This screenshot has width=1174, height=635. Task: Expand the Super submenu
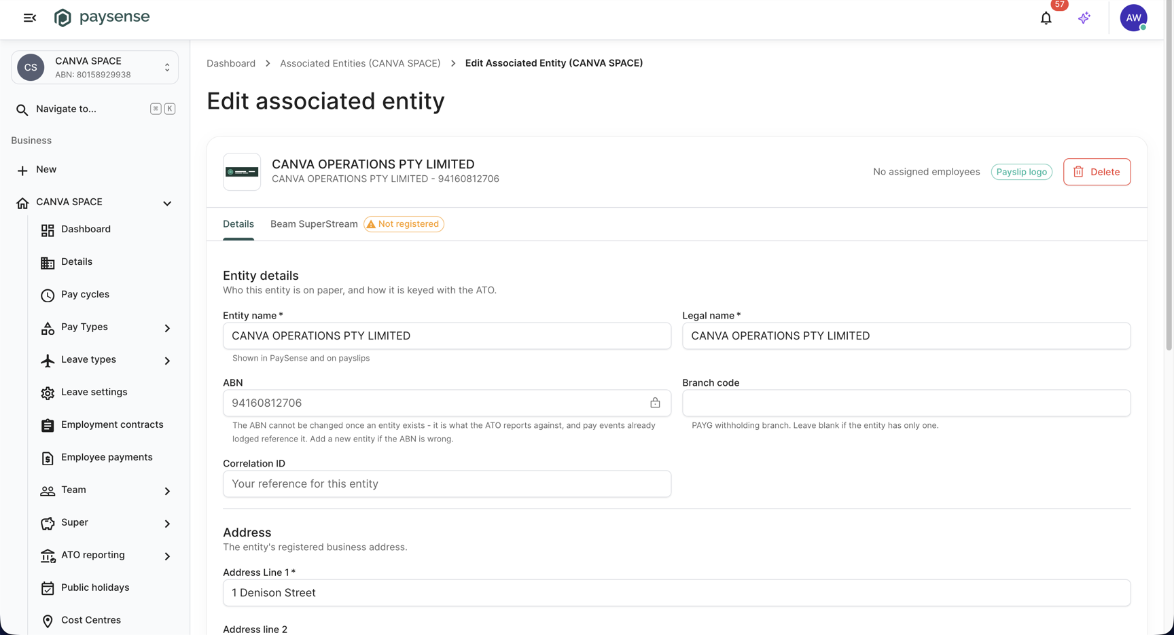tap(167, 524)
